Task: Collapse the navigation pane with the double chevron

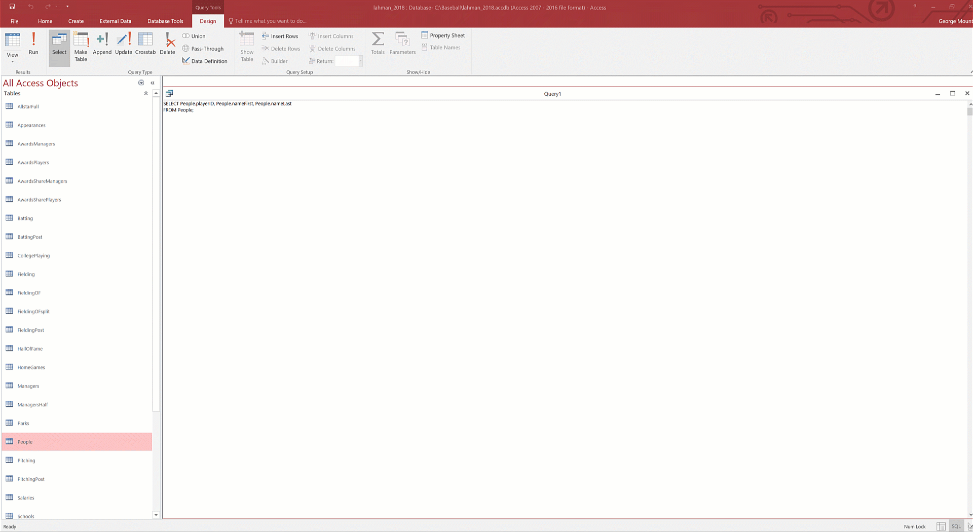Action: coord(153,83)
